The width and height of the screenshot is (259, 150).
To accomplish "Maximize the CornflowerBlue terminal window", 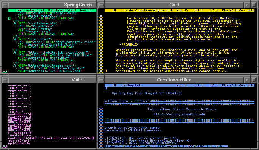I will (254, 80).
